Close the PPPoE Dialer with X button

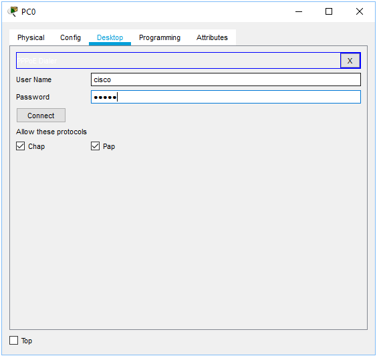coord(350,61)
